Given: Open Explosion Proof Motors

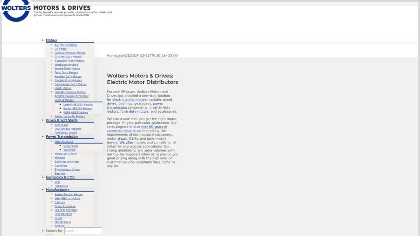Looking at the screenshot, I should pyautogui.click(x=69, y=61).
